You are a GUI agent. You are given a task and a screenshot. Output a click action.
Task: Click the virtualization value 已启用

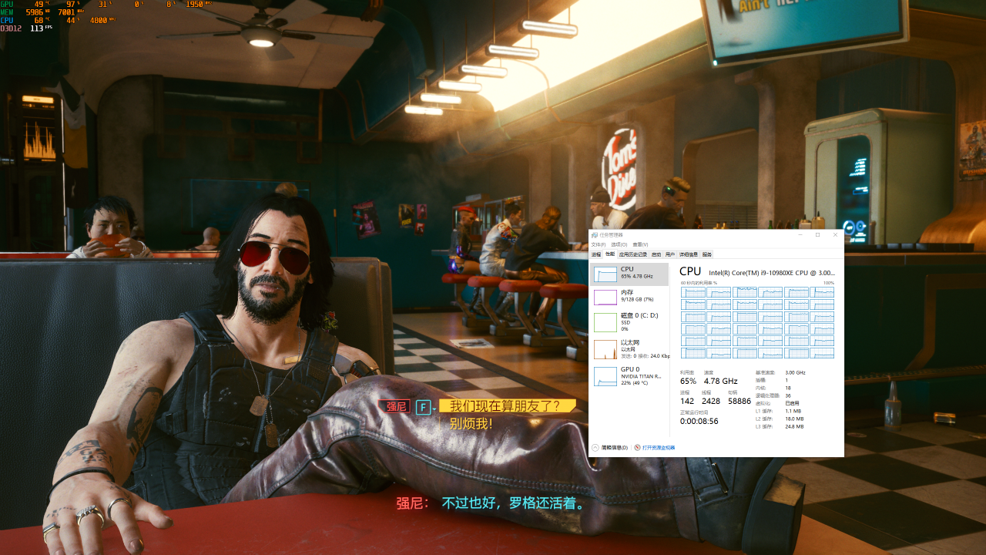[792, 403]
